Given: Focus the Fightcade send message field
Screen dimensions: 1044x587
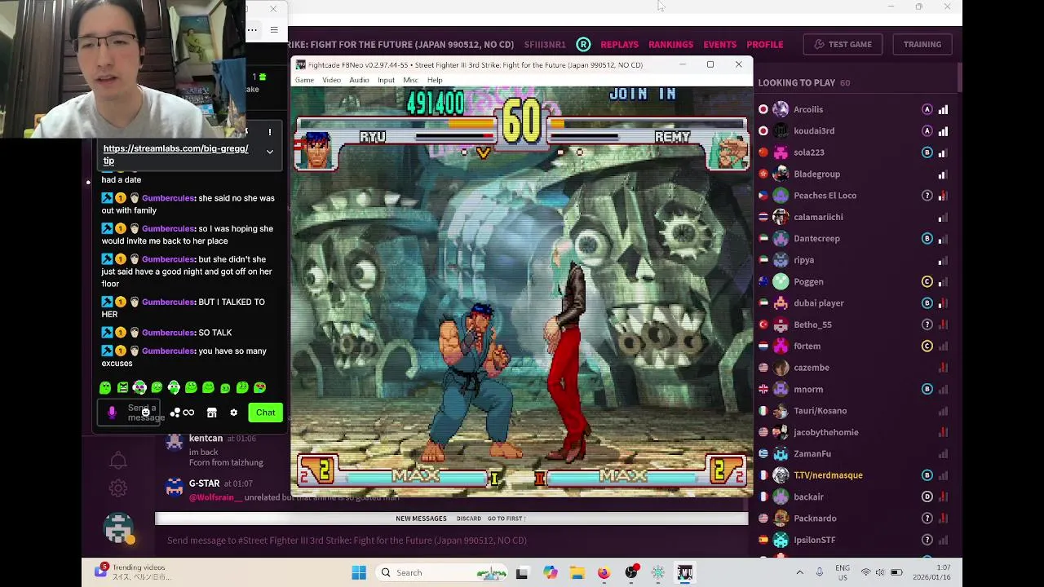Looking at the screenshot, I should pyautogui.click(x=453, y=540).
